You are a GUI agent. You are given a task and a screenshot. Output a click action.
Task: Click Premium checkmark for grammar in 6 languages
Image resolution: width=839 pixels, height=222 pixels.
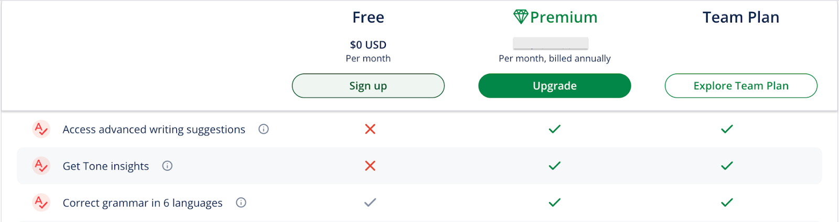pyautogui.click(x=554, y=203)
